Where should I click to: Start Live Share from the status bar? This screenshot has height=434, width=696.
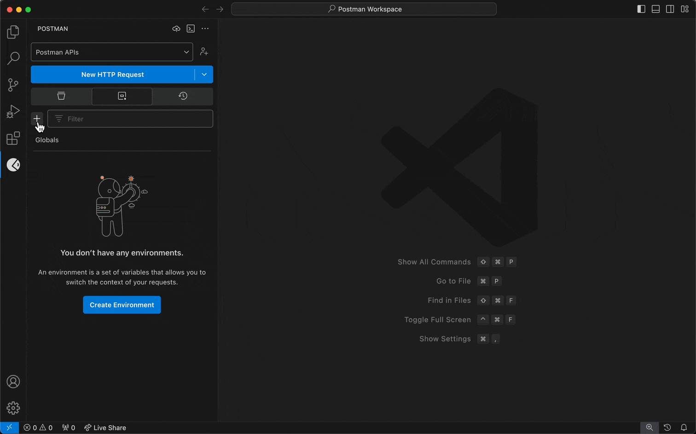[x=105, y=428]
